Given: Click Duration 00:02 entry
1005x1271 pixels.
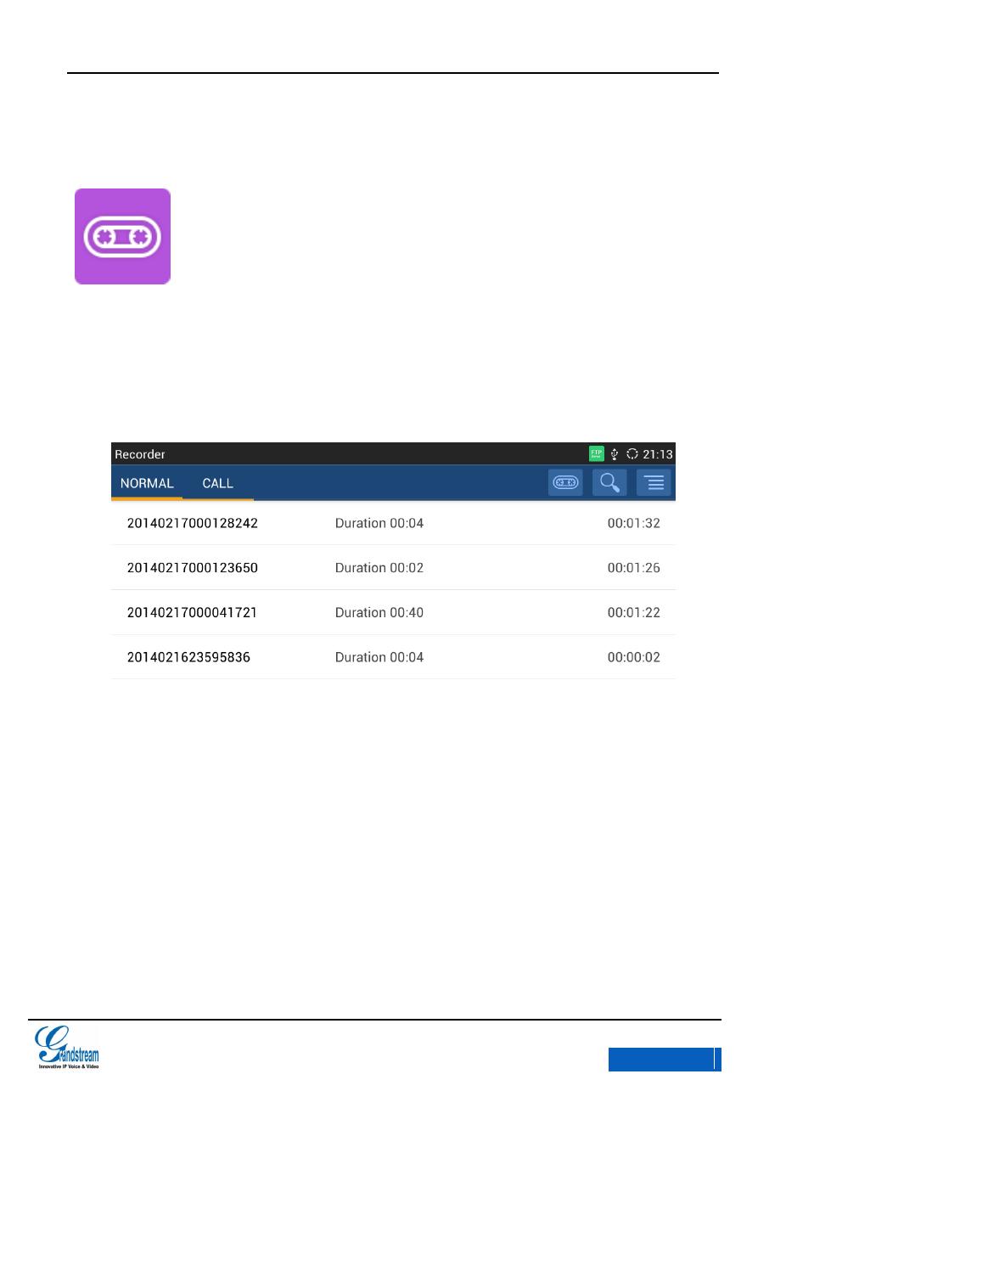Looking at the screenshot, I should click(x=379, y=568).
